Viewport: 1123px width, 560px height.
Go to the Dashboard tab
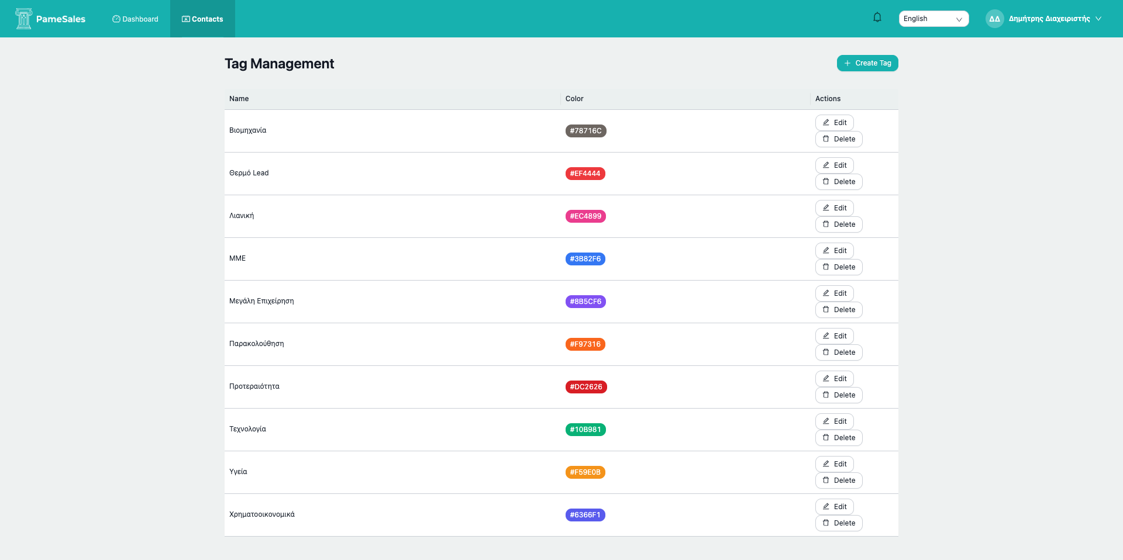[x=135, y=19]
